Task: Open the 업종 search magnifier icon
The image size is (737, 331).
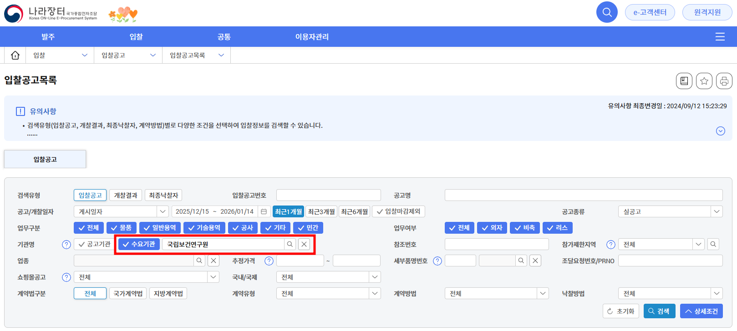Action: pyautogui.click(x=199, y=261)
